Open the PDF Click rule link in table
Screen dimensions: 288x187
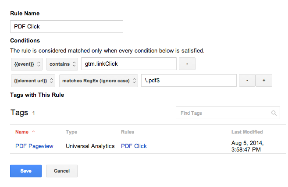pyautogui.click(x=134, y=146)
